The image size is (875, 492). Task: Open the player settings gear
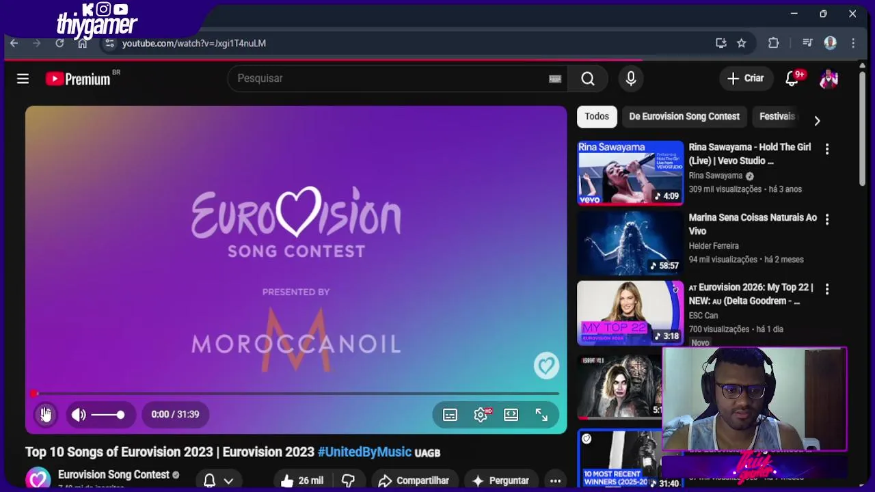(x=481, y=415)
